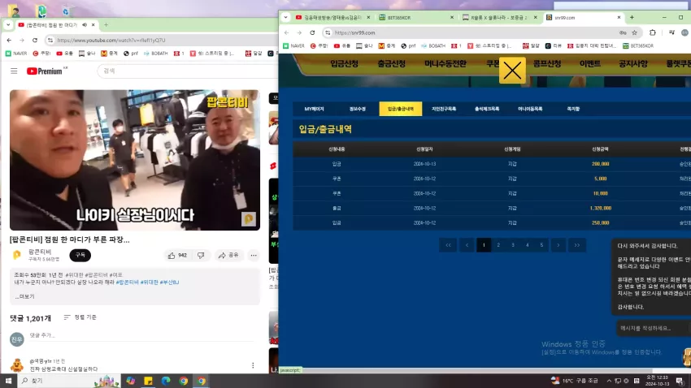Expand description with ...더보기
This screenshot has height=388, width=691.
coord(24,296)
